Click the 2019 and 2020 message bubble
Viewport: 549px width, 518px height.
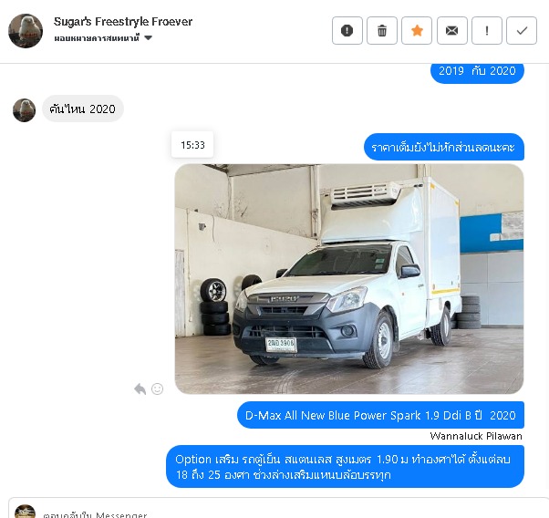pyautogui.click(x=477, y=73)
